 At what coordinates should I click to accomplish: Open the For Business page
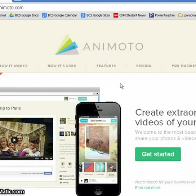184,66
